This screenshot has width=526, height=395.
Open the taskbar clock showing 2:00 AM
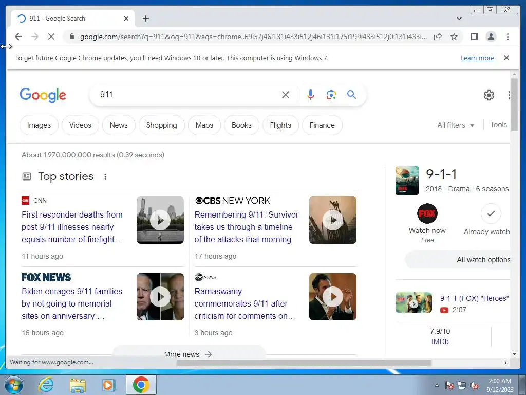click(x=499, y=385)
